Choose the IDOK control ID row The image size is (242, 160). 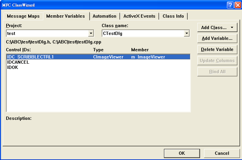[13, 67]
